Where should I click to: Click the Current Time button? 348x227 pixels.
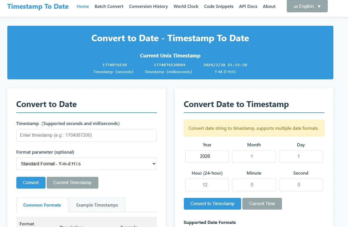[262, 204]
